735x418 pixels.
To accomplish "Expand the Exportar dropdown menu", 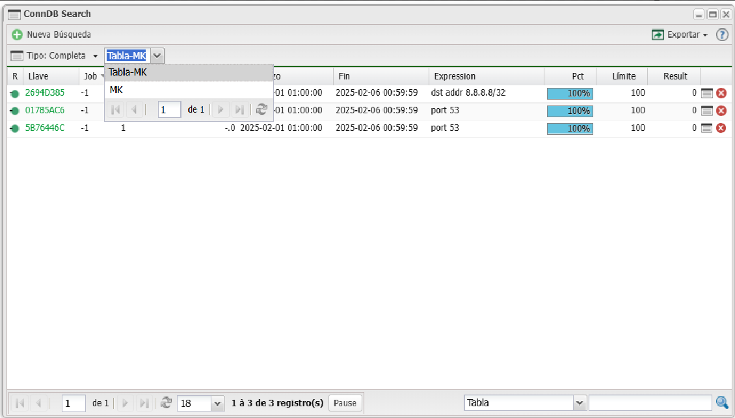I will tap(680, 35).
